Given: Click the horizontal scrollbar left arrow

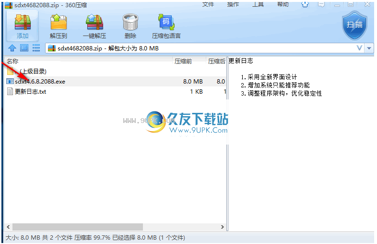Looking at the screenshot, I should [9, 227].
